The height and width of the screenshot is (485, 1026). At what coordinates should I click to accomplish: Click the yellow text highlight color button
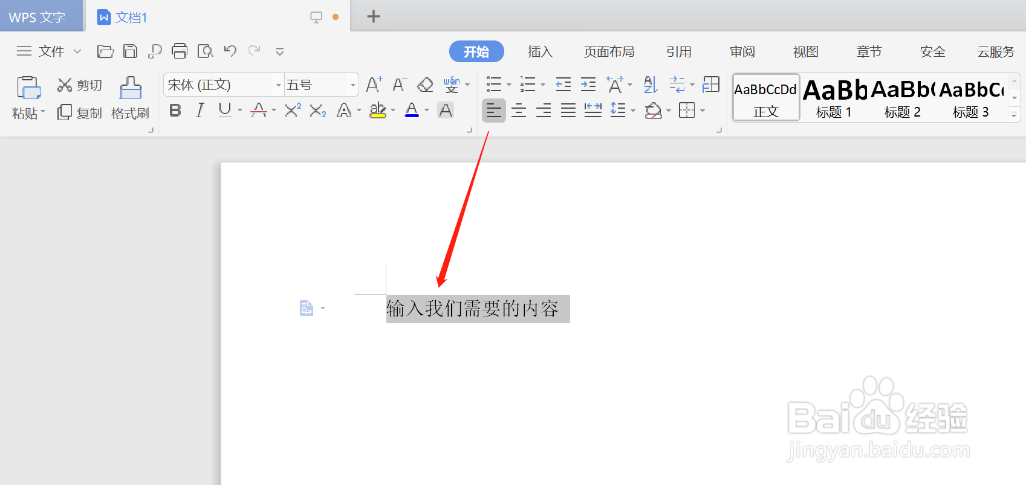(x=378, y=111)
